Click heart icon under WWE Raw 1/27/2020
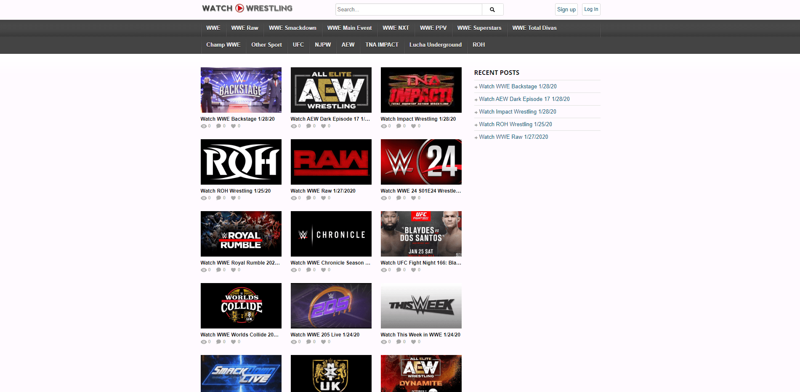 [x=324, y=198]
